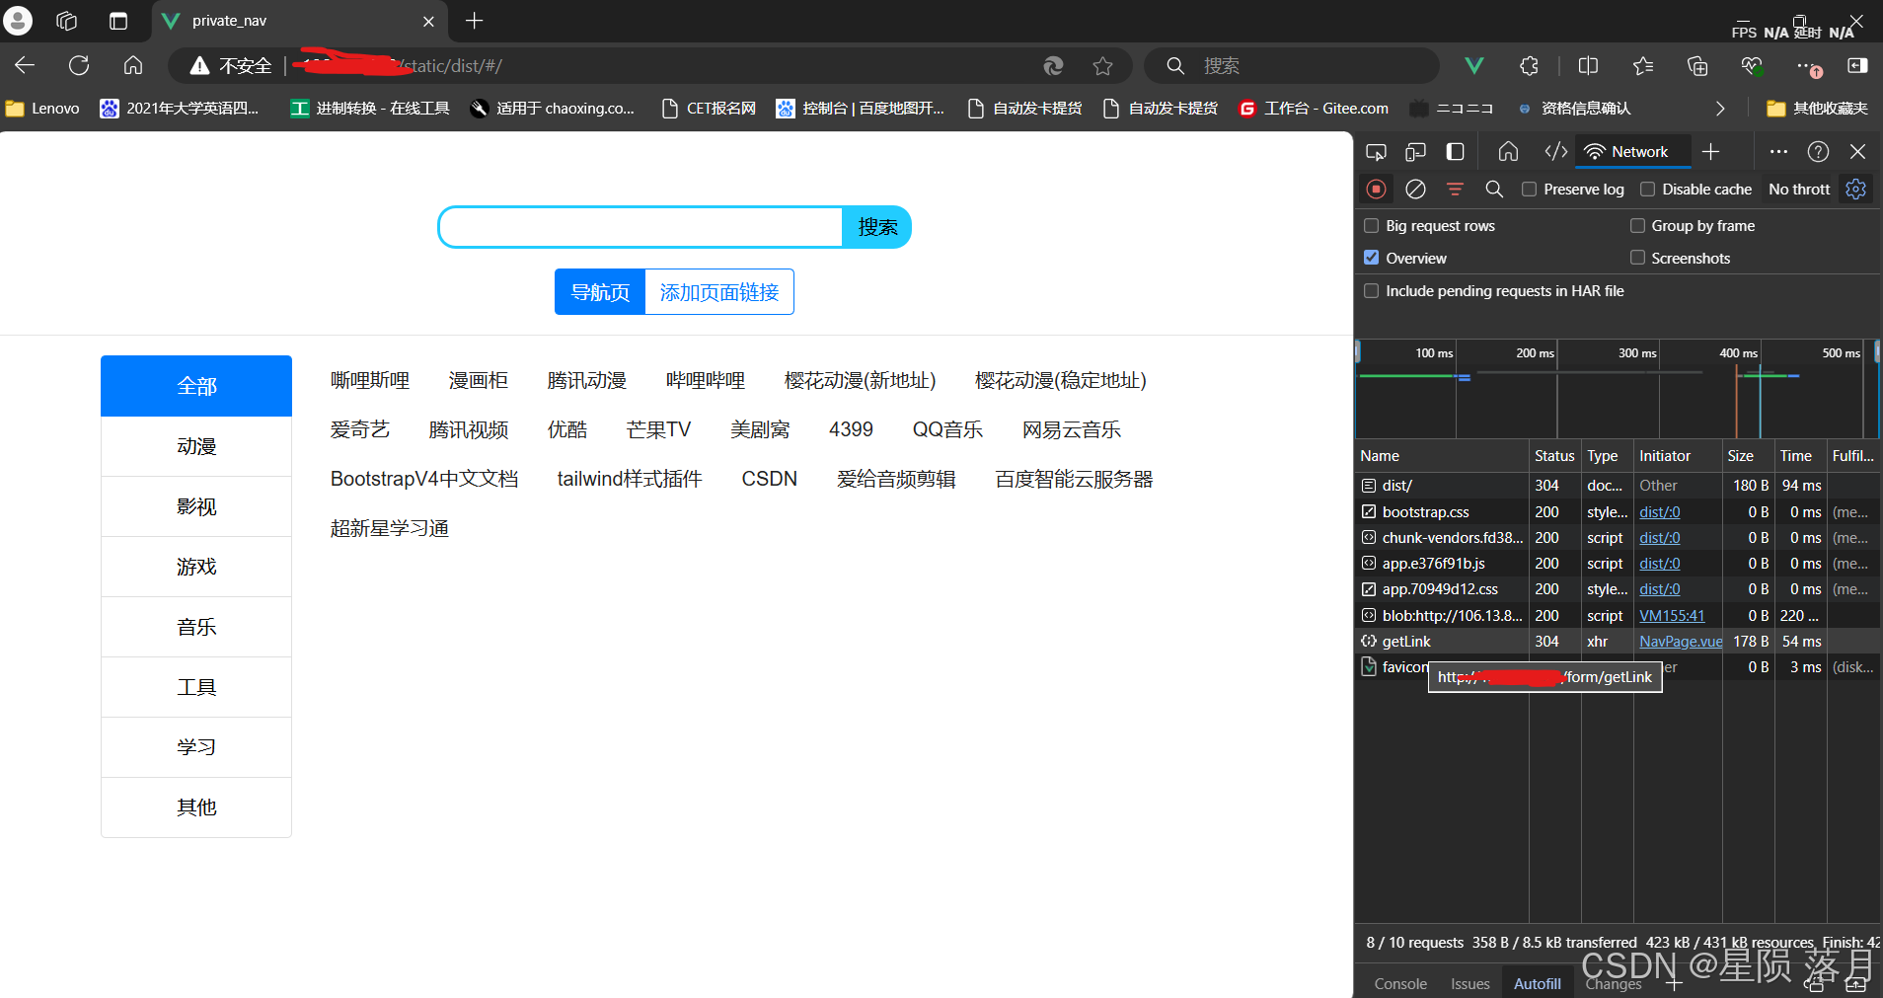Image resolution: width=1883 pixels, height=998 pixels.
Task: Select the 导航页 tab
Action: 600,292
